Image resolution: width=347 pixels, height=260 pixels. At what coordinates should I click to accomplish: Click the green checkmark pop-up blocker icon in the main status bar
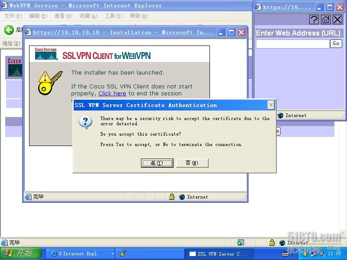point(241,243)
